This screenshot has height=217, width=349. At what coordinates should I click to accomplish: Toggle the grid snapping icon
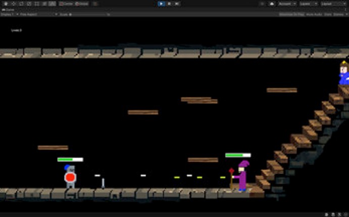click(95, 4)
